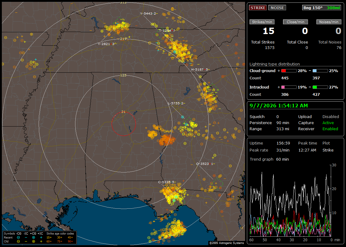
Task: Click storm cell label Y-5443-2
Action: point(148,13)
